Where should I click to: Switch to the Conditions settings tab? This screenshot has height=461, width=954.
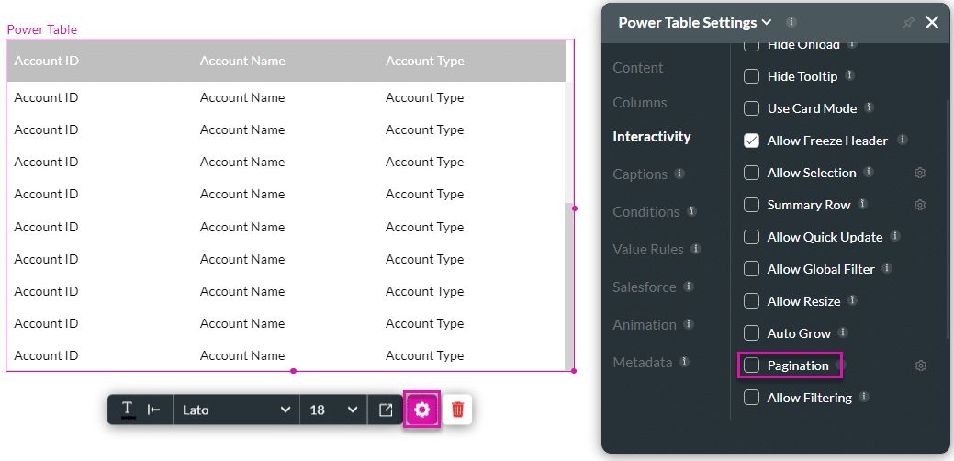(x=646, y=212)
